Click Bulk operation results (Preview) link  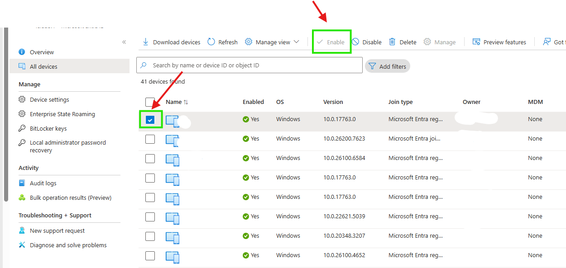(x=71, y=197)
